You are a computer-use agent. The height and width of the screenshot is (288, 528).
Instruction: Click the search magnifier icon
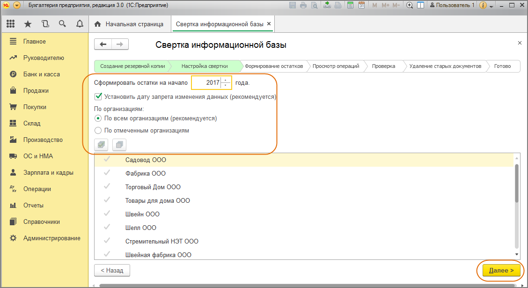pyautogui.click(x=62, y=23)
